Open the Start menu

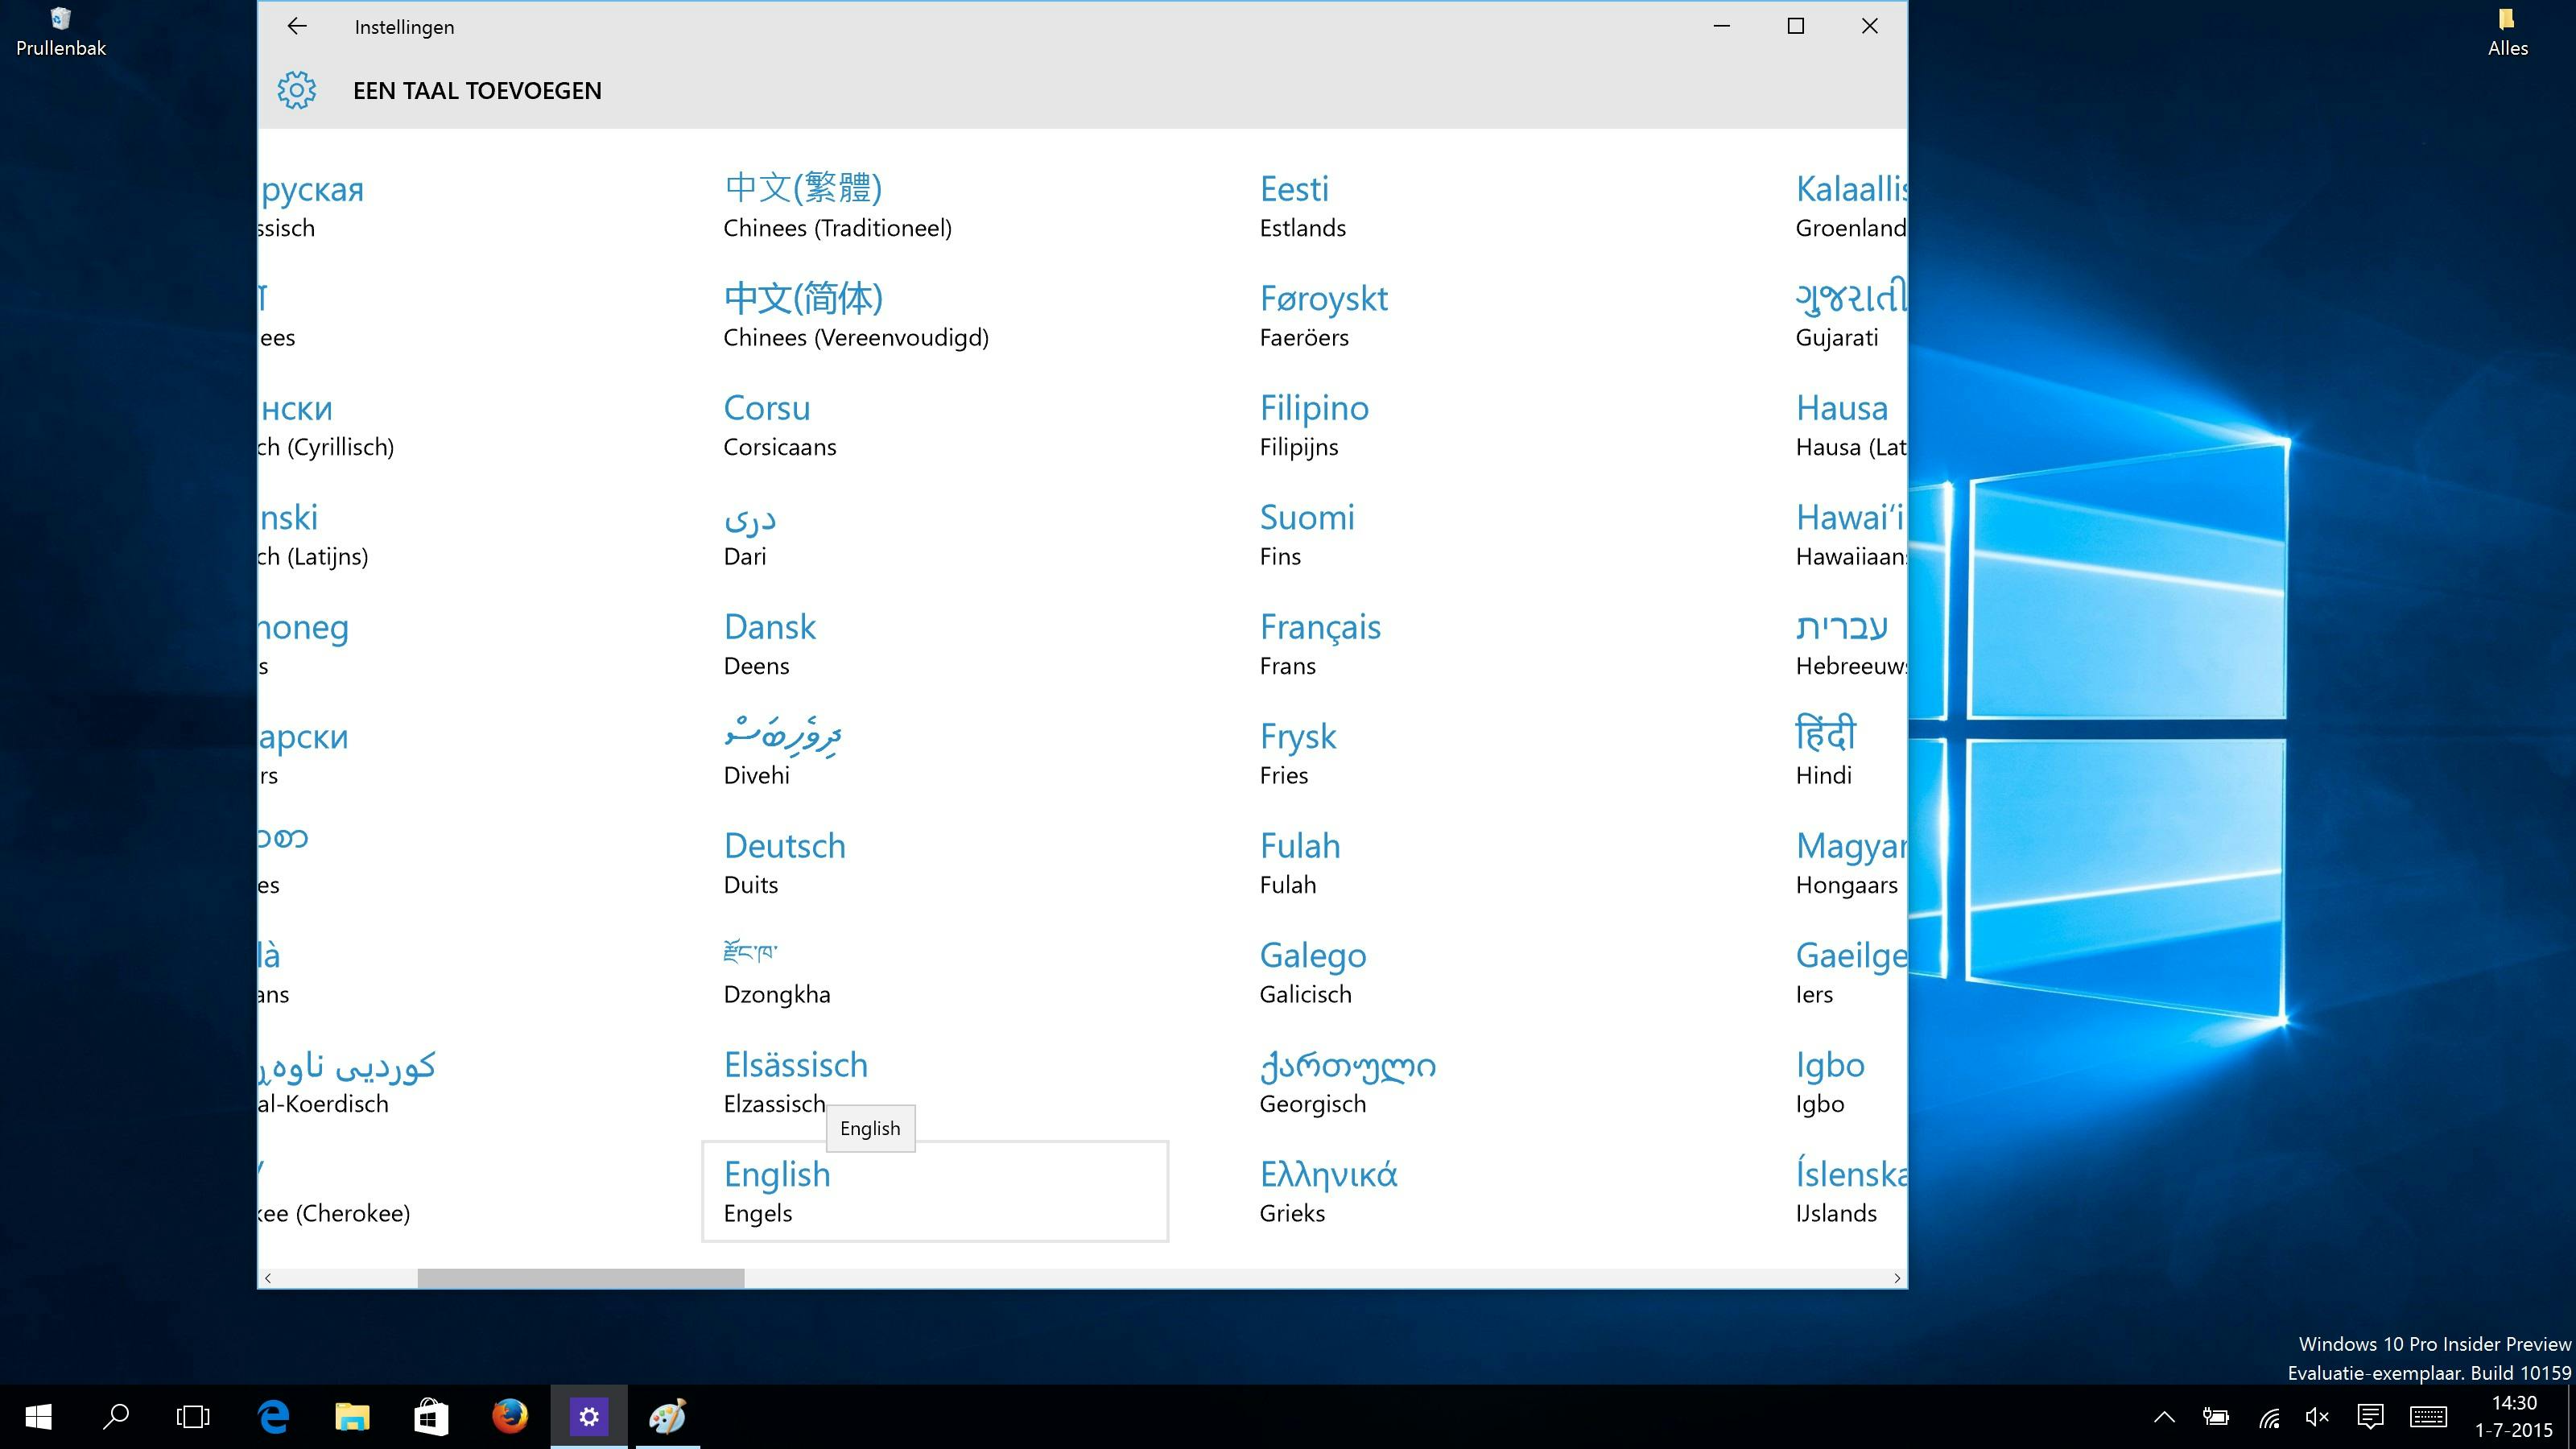[38, 1417]
